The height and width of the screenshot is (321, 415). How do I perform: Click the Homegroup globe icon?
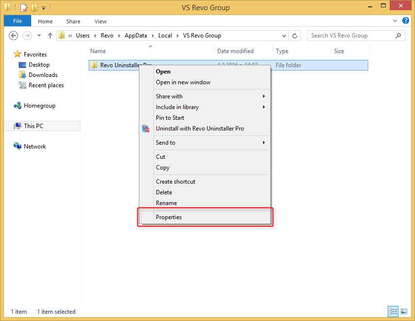click(x=18, y=106)
